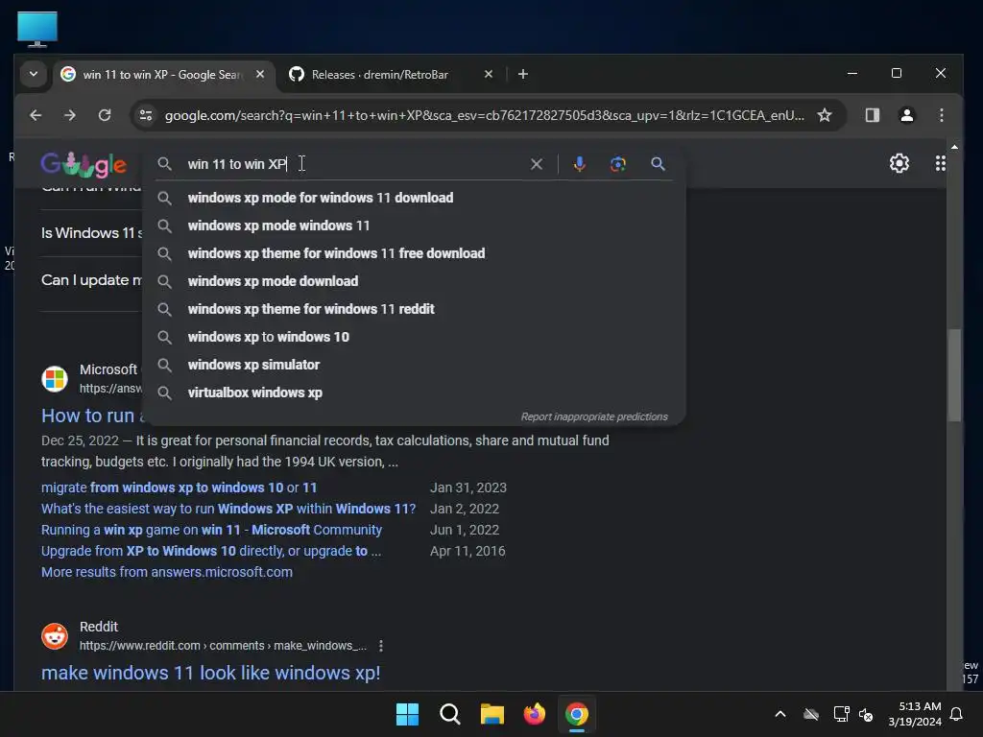Open the Google apps grid
The height and width of the screenshot is (737, 983).
click(x=940, y=163)
